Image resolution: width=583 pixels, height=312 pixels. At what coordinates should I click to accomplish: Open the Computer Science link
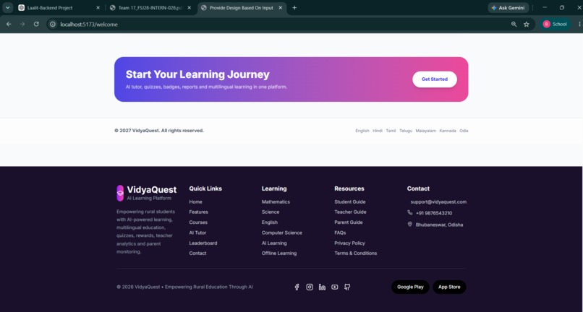282,233
